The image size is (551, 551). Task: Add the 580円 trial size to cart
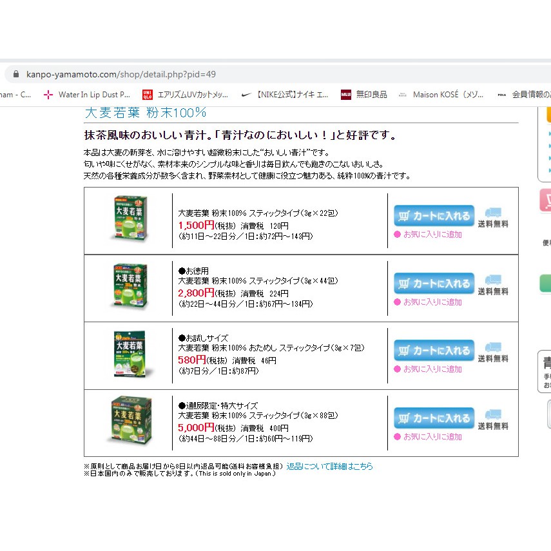click(434, 351)
